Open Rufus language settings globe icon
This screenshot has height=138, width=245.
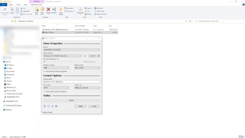pos(45,106)
